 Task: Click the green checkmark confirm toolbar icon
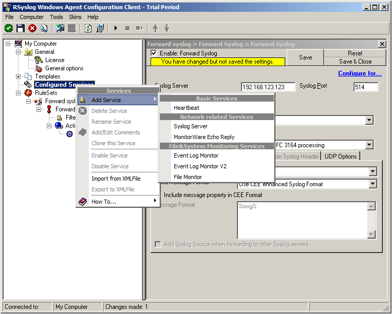pyautogui.click(x=9, y=28)
